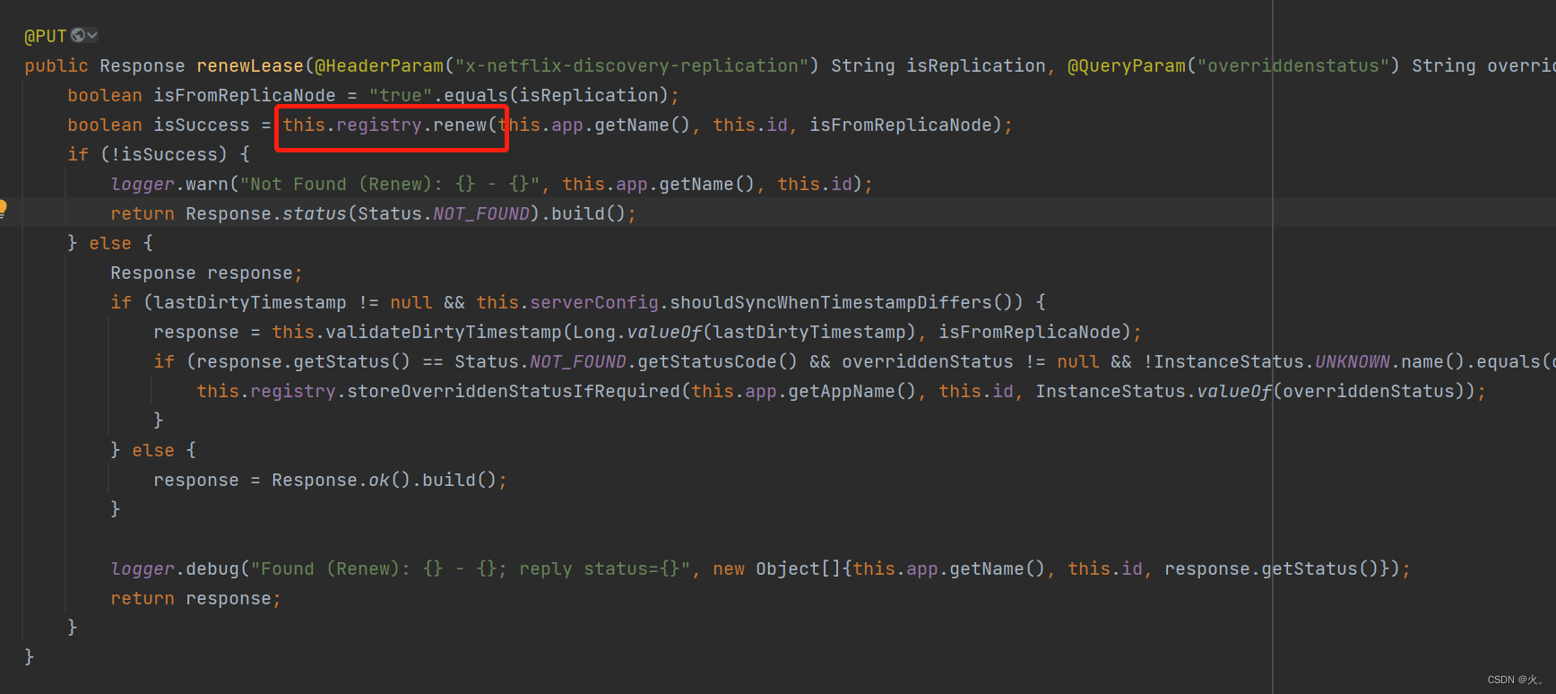Click the !isSuccess condition
1556x694 pixels.
coord(164,154)
